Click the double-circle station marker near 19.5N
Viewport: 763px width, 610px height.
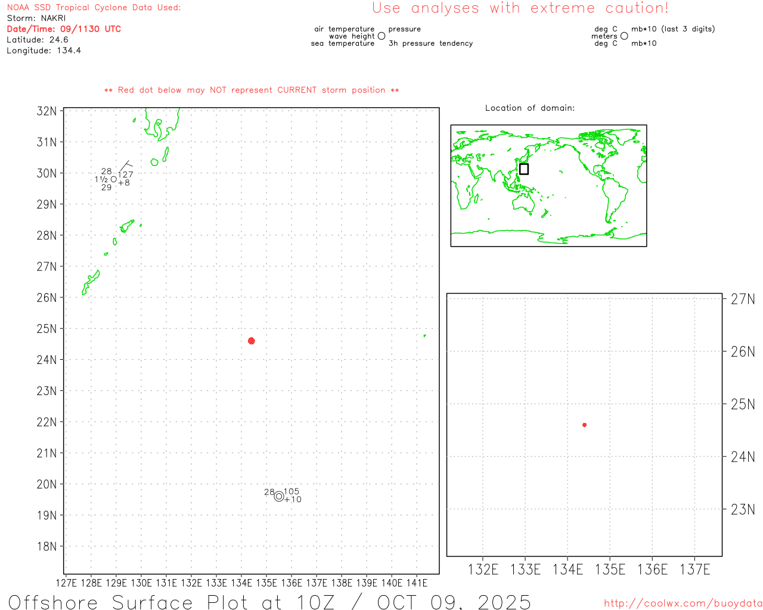tap(279, 496)
